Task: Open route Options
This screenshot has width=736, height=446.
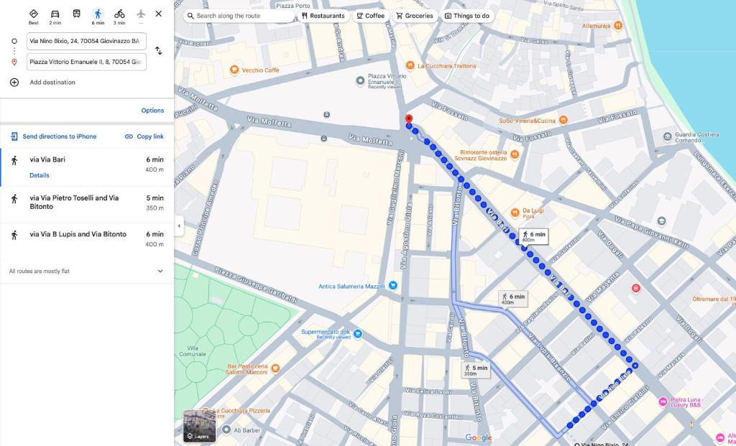Action: [152, 111]
